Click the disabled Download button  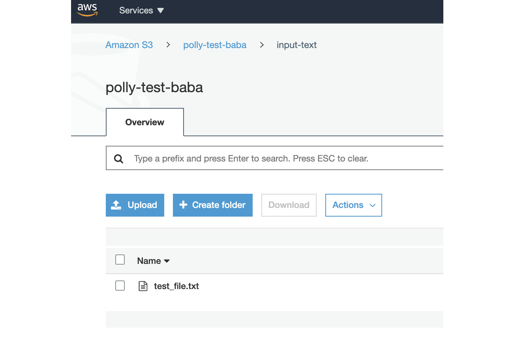pyautogui.click(x=289, y=205)
